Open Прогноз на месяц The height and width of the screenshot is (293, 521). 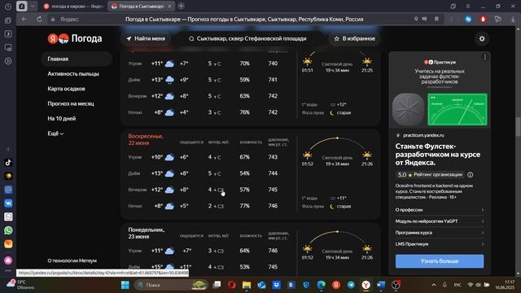(x=71, y=103)
